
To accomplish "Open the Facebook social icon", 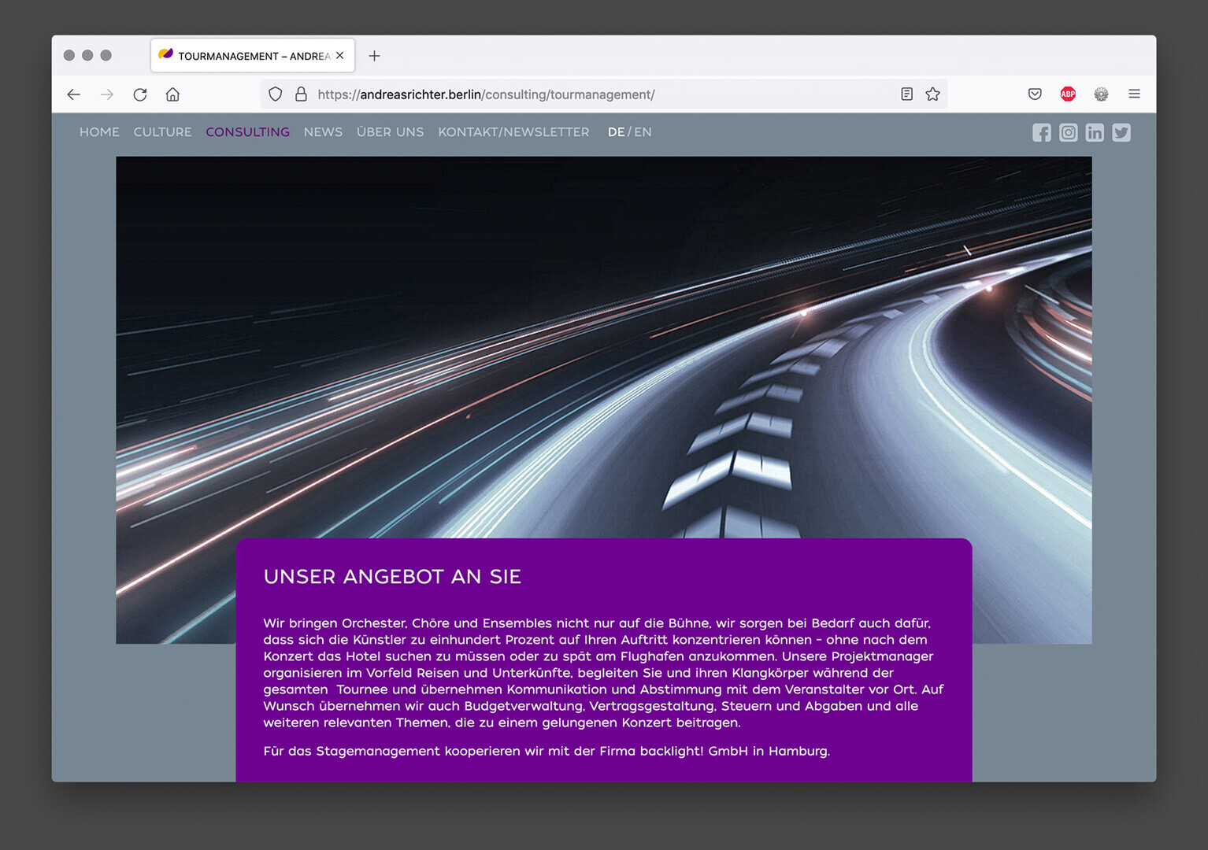I will pos(1041,133).
